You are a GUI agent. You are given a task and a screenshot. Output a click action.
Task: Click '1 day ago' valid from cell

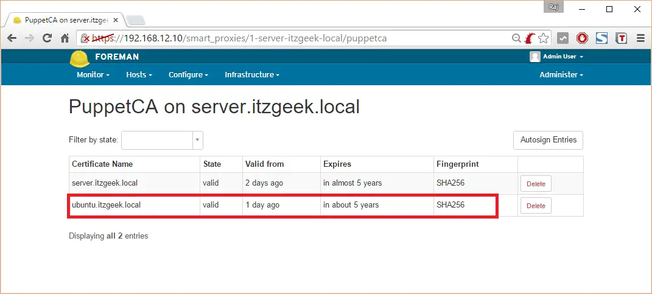tap(262, 205)
